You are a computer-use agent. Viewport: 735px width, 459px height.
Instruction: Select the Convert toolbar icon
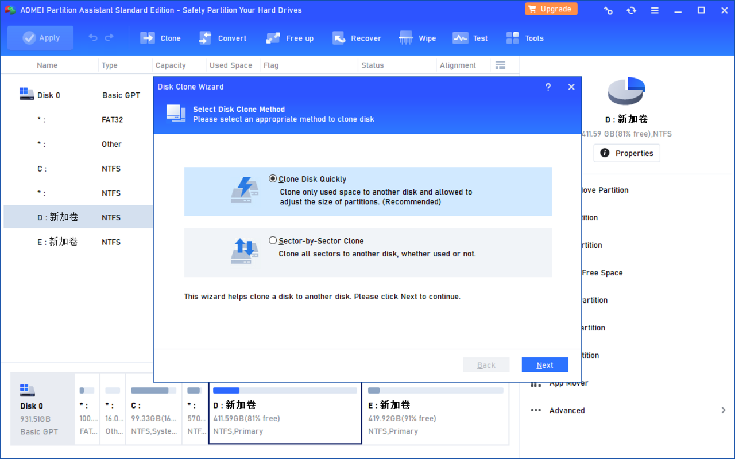coord(223,38)
